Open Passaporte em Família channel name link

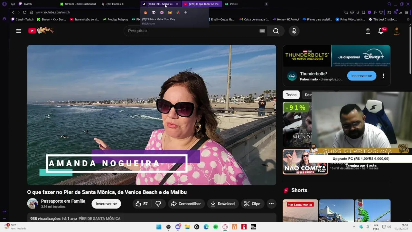click(x=63, y=201)
